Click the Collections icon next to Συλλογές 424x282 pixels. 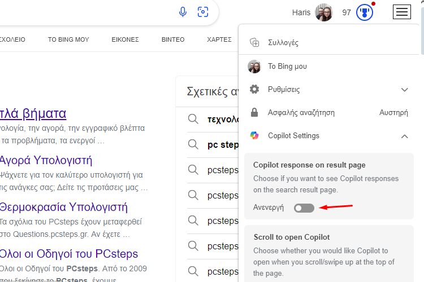pyautogui.click(x=254, y=43)
